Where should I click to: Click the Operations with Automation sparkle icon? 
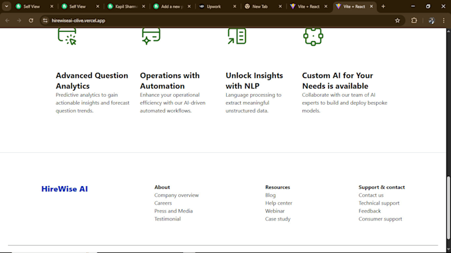(151, 36)
